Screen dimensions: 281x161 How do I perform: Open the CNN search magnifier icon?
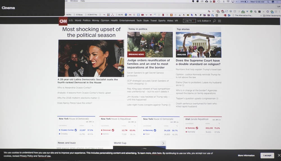214,21
